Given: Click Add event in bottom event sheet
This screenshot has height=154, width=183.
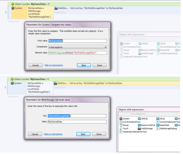Looking at the screenshot, I should (x=13, y=96).
